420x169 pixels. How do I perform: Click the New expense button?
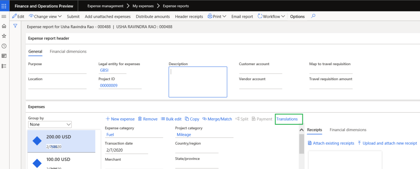point(120,119)
